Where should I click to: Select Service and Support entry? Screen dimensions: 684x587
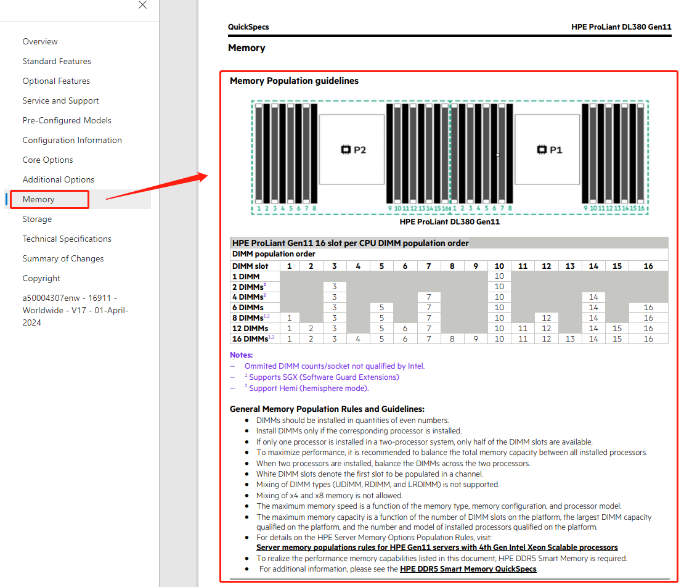coord(60,101)
